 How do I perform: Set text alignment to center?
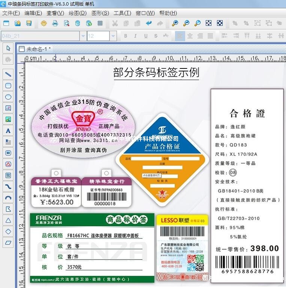(190, 36)
